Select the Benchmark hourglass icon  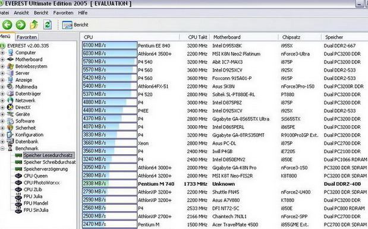point(10,148)
